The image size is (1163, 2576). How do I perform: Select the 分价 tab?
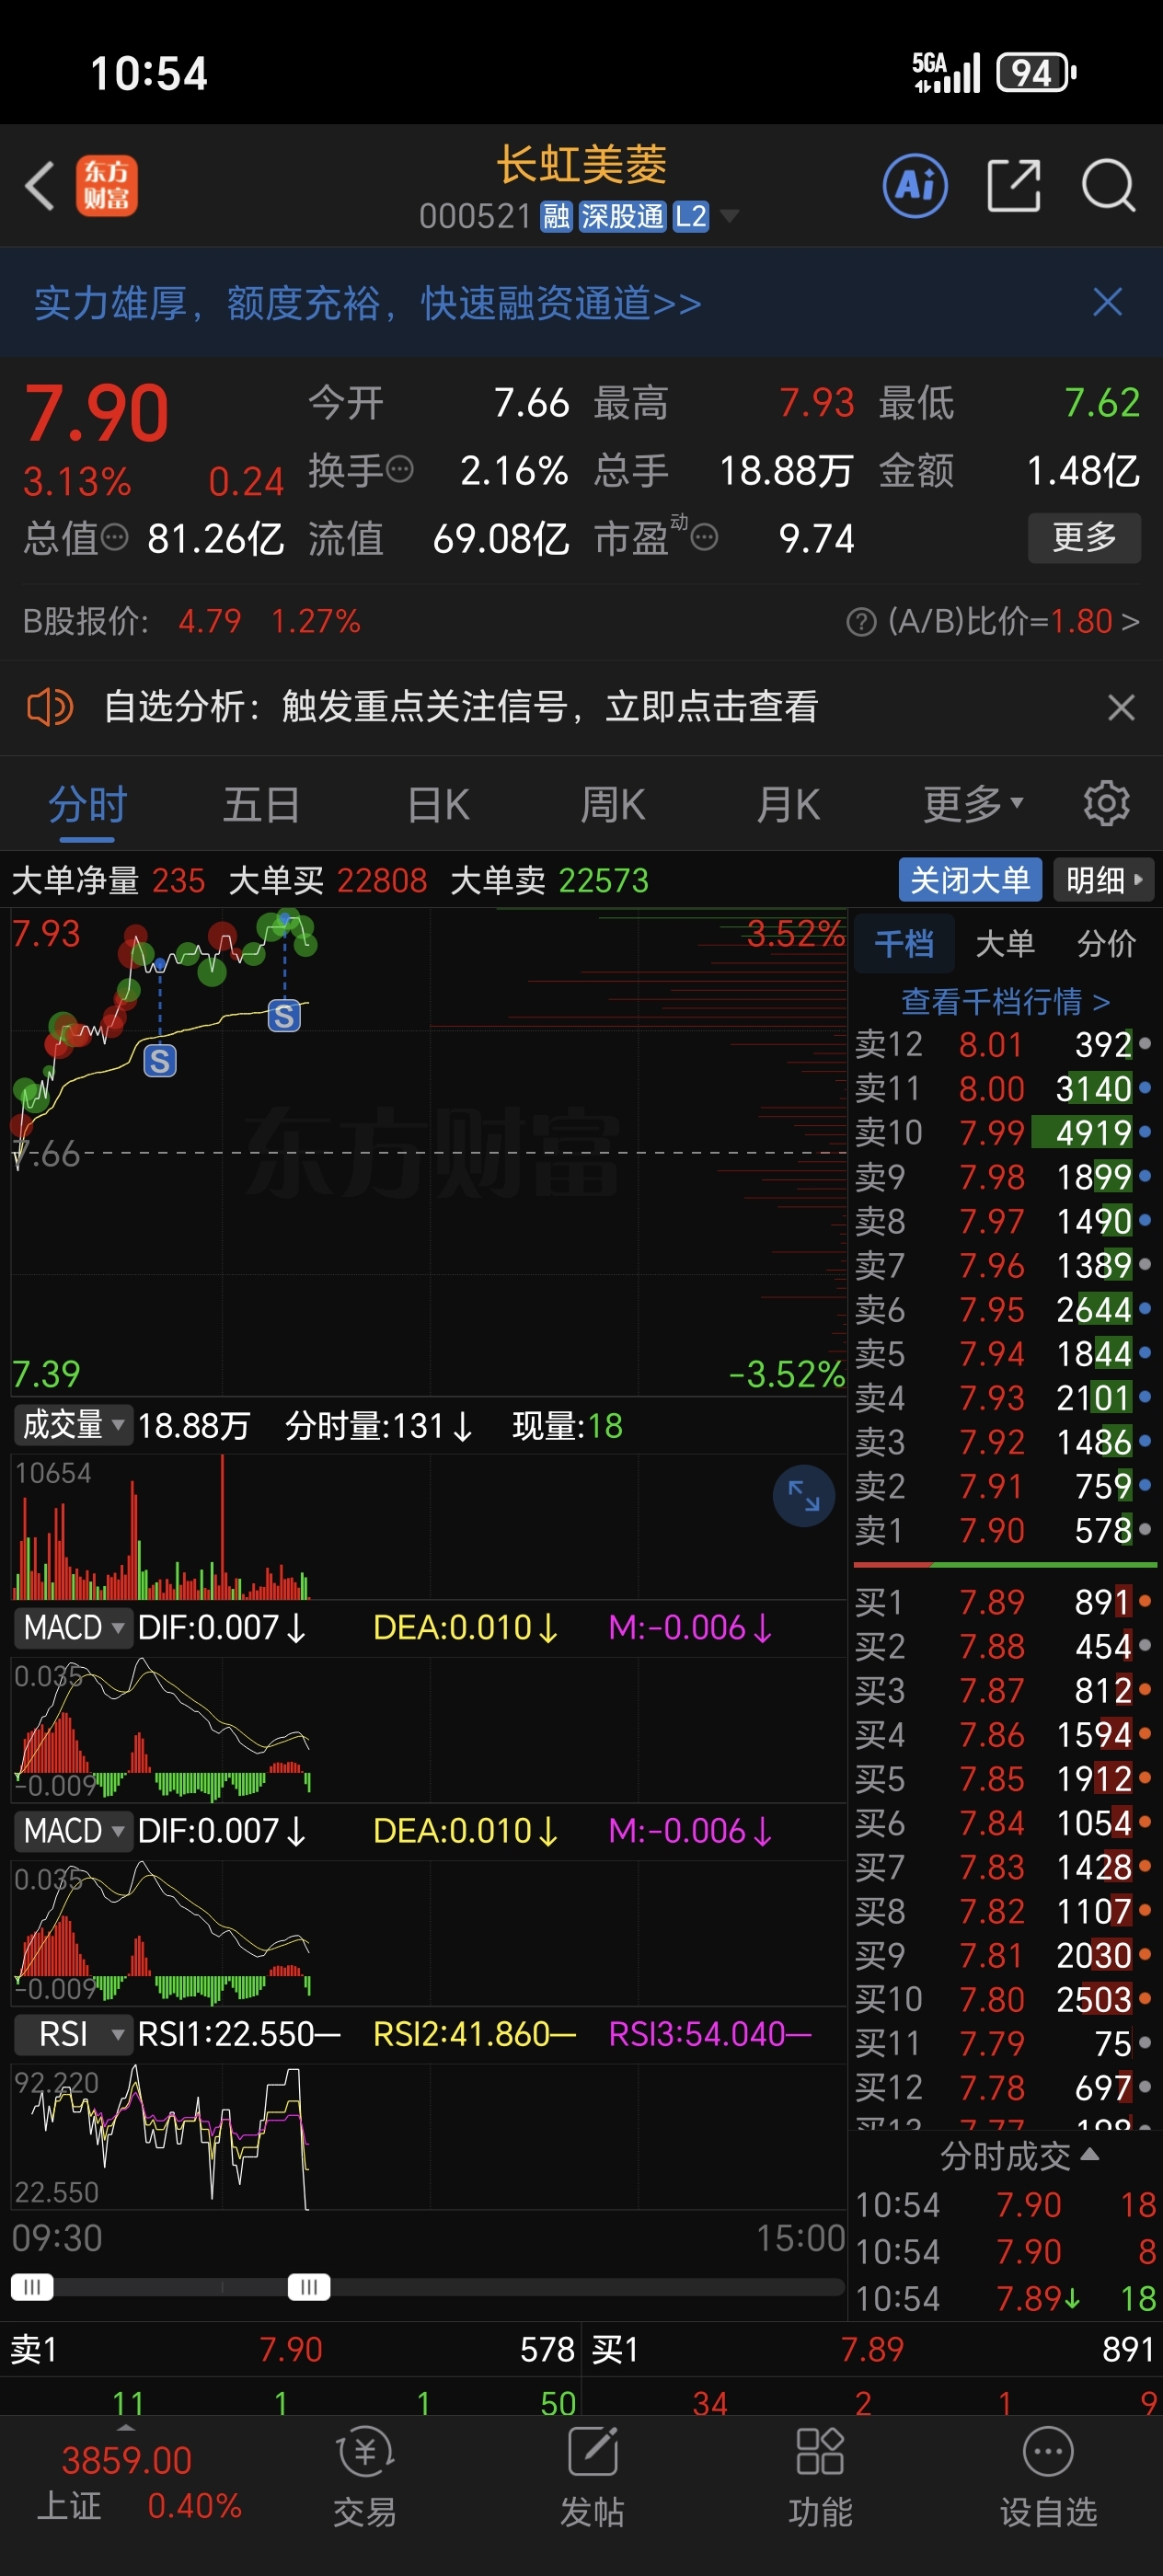1106,942
